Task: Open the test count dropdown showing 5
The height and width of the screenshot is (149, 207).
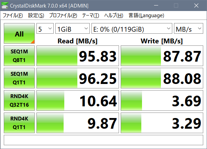Action: (x=45, y=29)
